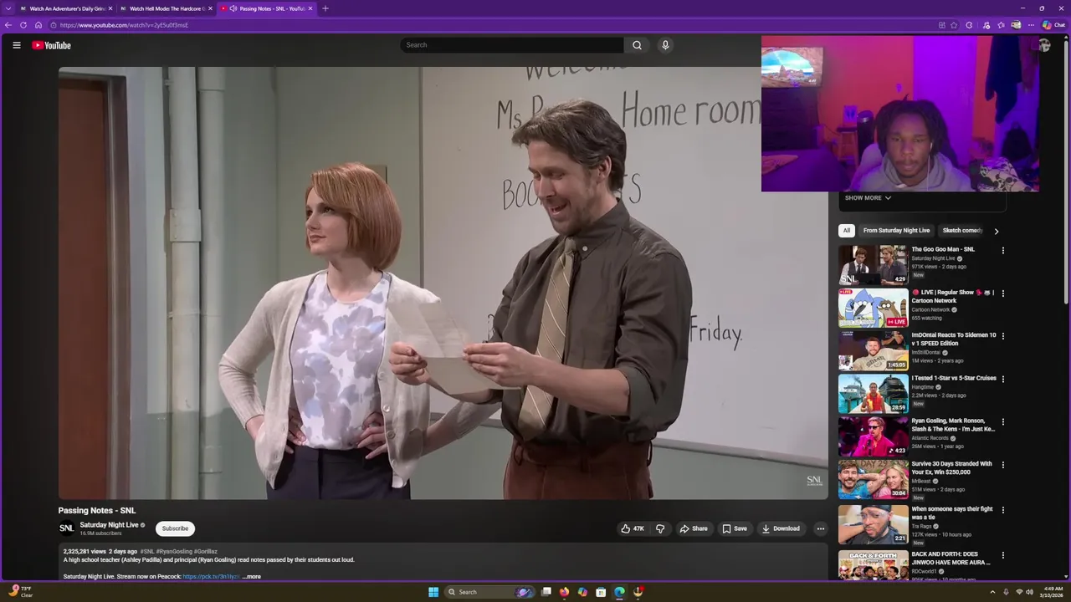Open options for 1-Star vs 5-Star Cruises
The image size is (1071, 602).
coord(1002,379)
